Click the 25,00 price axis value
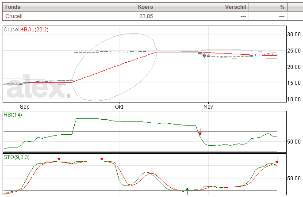This screenshot has height=197, width=303. [294, 51]
